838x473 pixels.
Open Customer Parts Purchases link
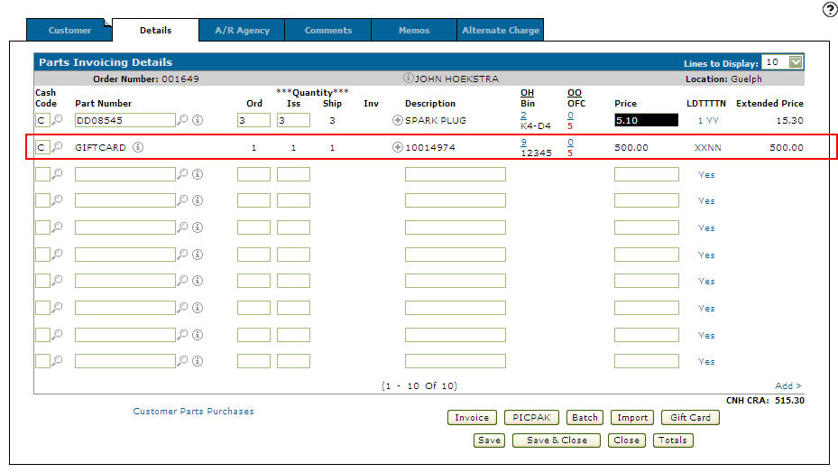[193, 411]
